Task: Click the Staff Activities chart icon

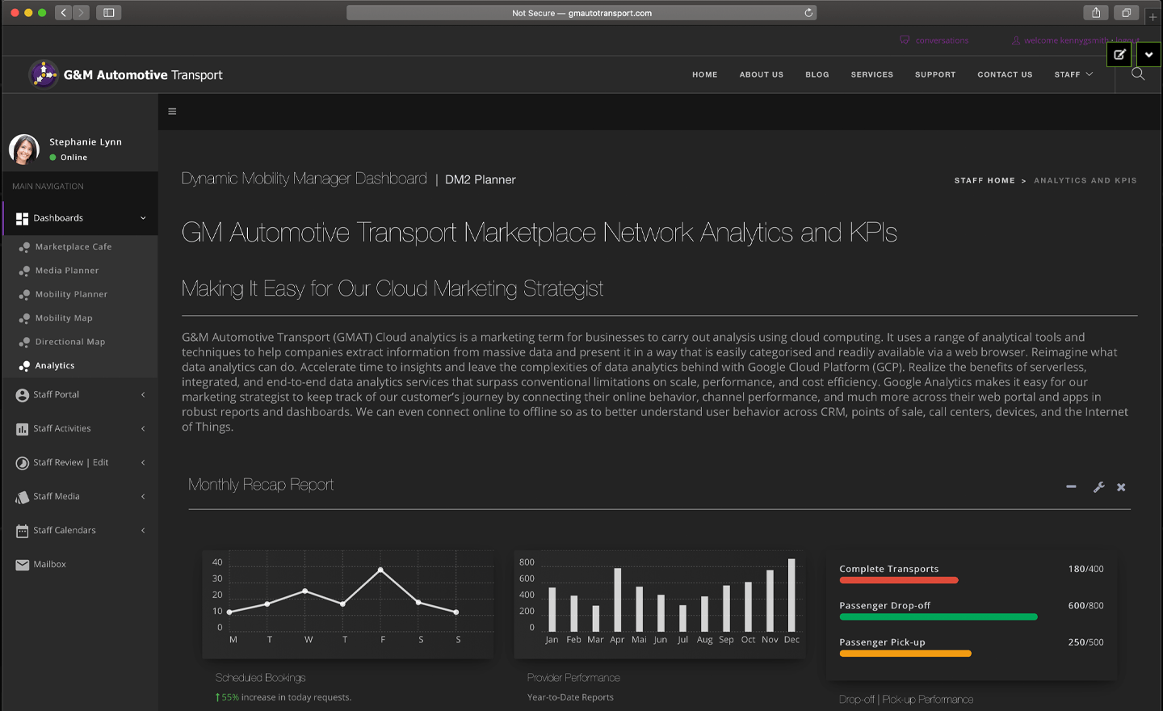Action: (22, 429)
